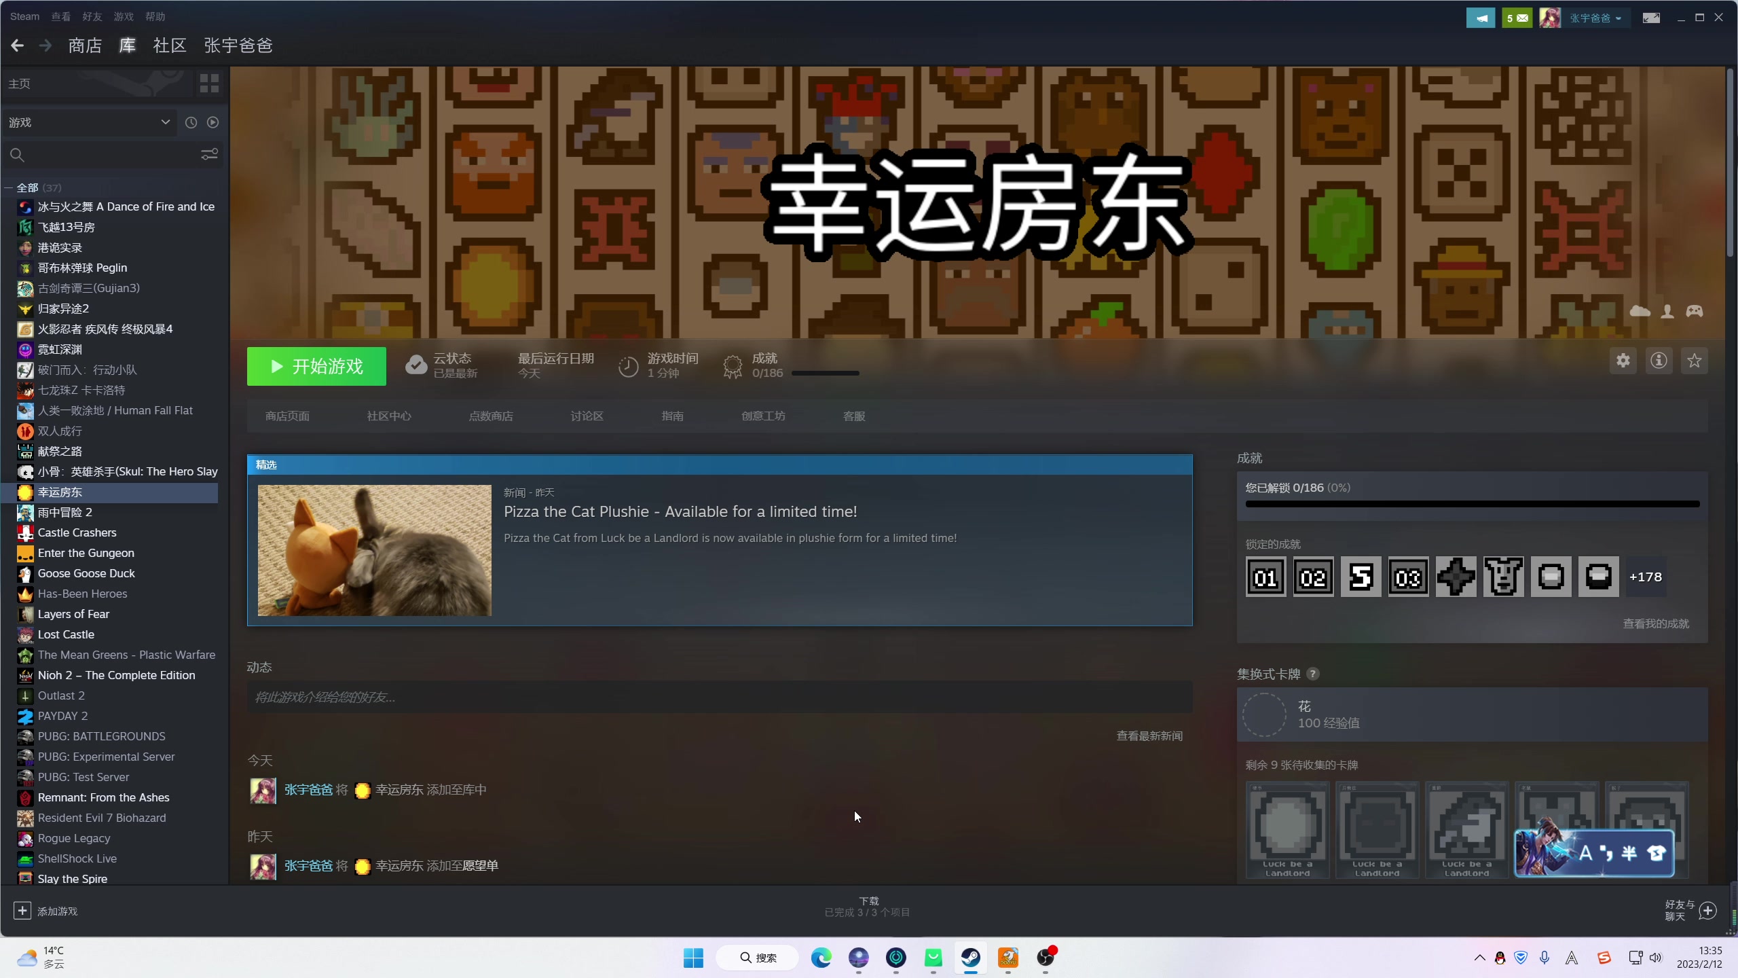Image resolution: width=1738 pixels, height=978 pixels.
Task: Open the 创意工坊 workshop link
Action: (x=763, y=416)
